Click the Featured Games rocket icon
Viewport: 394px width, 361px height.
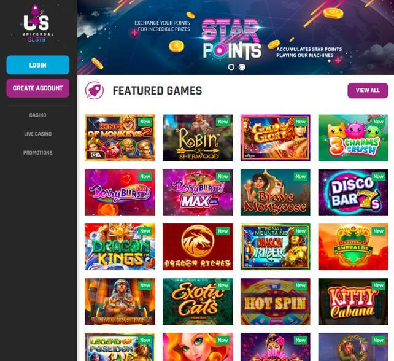pyautogui.click(x=95, y=90)
